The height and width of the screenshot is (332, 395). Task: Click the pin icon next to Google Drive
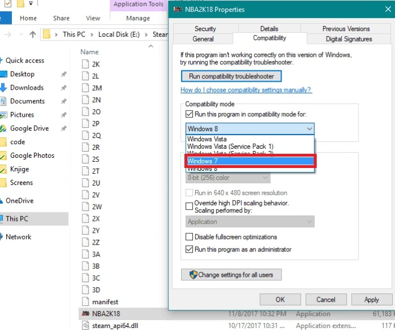pos(64,128)
